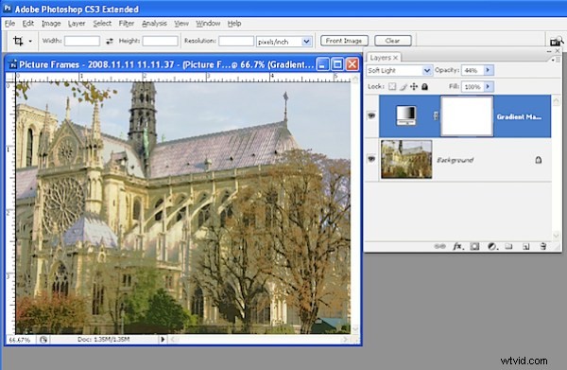The image size is (567, 370).
Task: Open the Fill slider arrow
Action: point(489,86)
